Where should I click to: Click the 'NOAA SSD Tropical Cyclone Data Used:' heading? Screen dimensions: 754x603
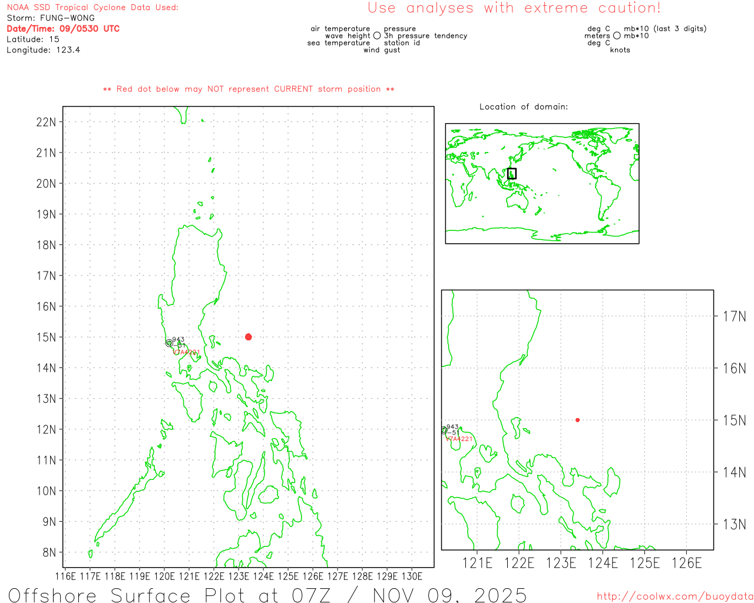(x=92, y=8)
